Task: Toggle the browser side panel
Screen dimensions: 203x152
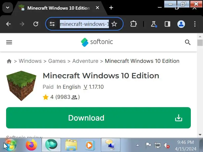Action: tap(167, 24)
